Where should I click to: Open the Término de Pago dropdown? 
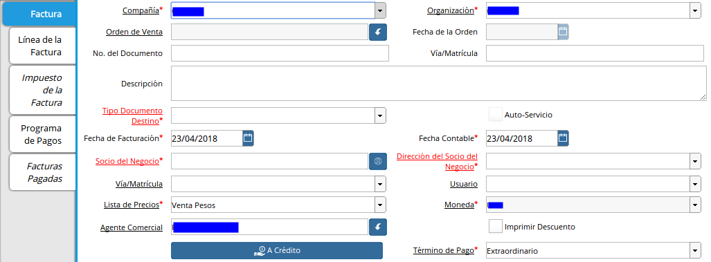click(x=696, y=250)
